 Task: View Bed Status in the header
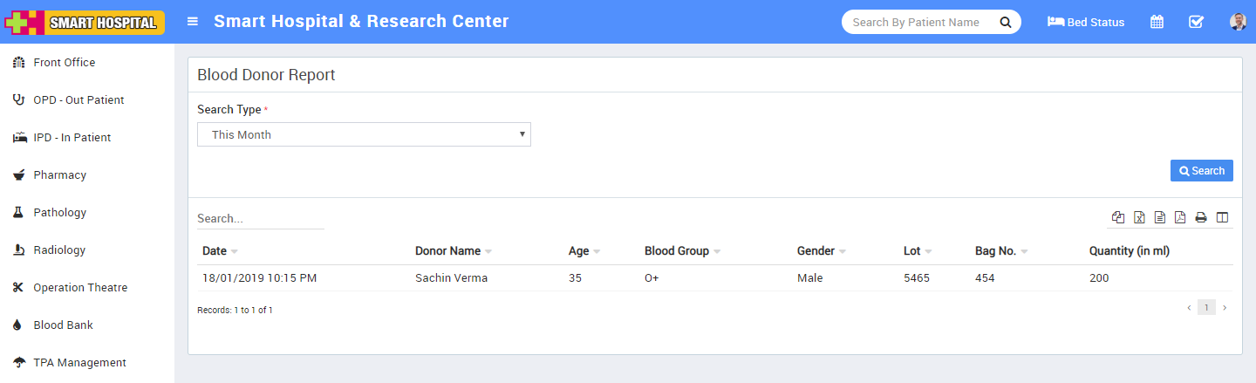(x=1086, y=22)
